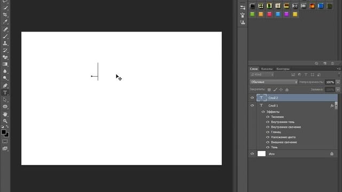Select the Clone Stamp tool
The width and height of the screenshot is (342, 192).
click(5, 43)
